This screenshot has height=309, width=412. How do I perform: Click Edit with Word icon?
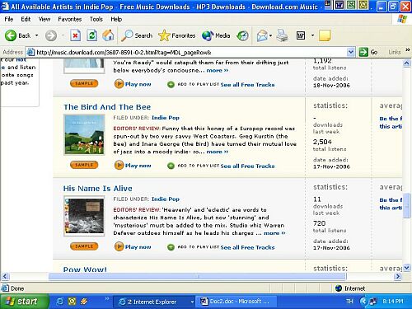click(301, 35)
